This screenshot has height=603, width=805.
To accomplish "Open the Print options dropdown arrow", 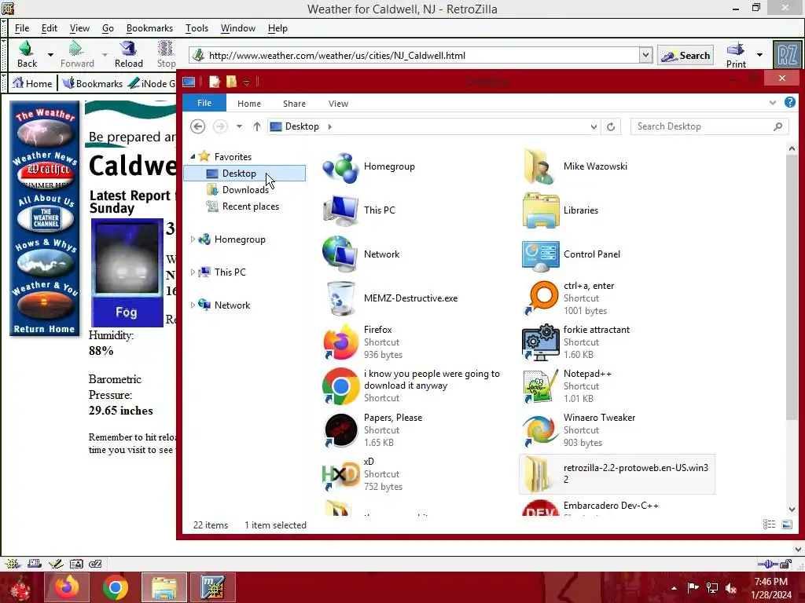I will click(759, 55).
